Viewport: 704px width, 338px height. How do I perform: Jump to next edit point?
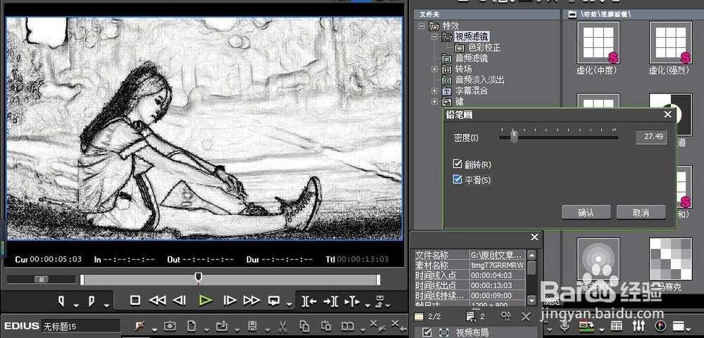[331, 301]
